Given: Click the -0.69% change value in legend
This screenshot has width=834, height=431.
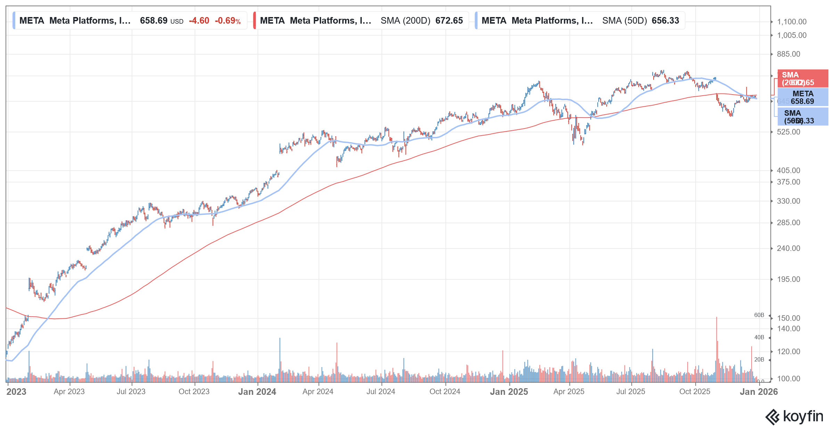Looking at the screenshot, I should 228,21.
